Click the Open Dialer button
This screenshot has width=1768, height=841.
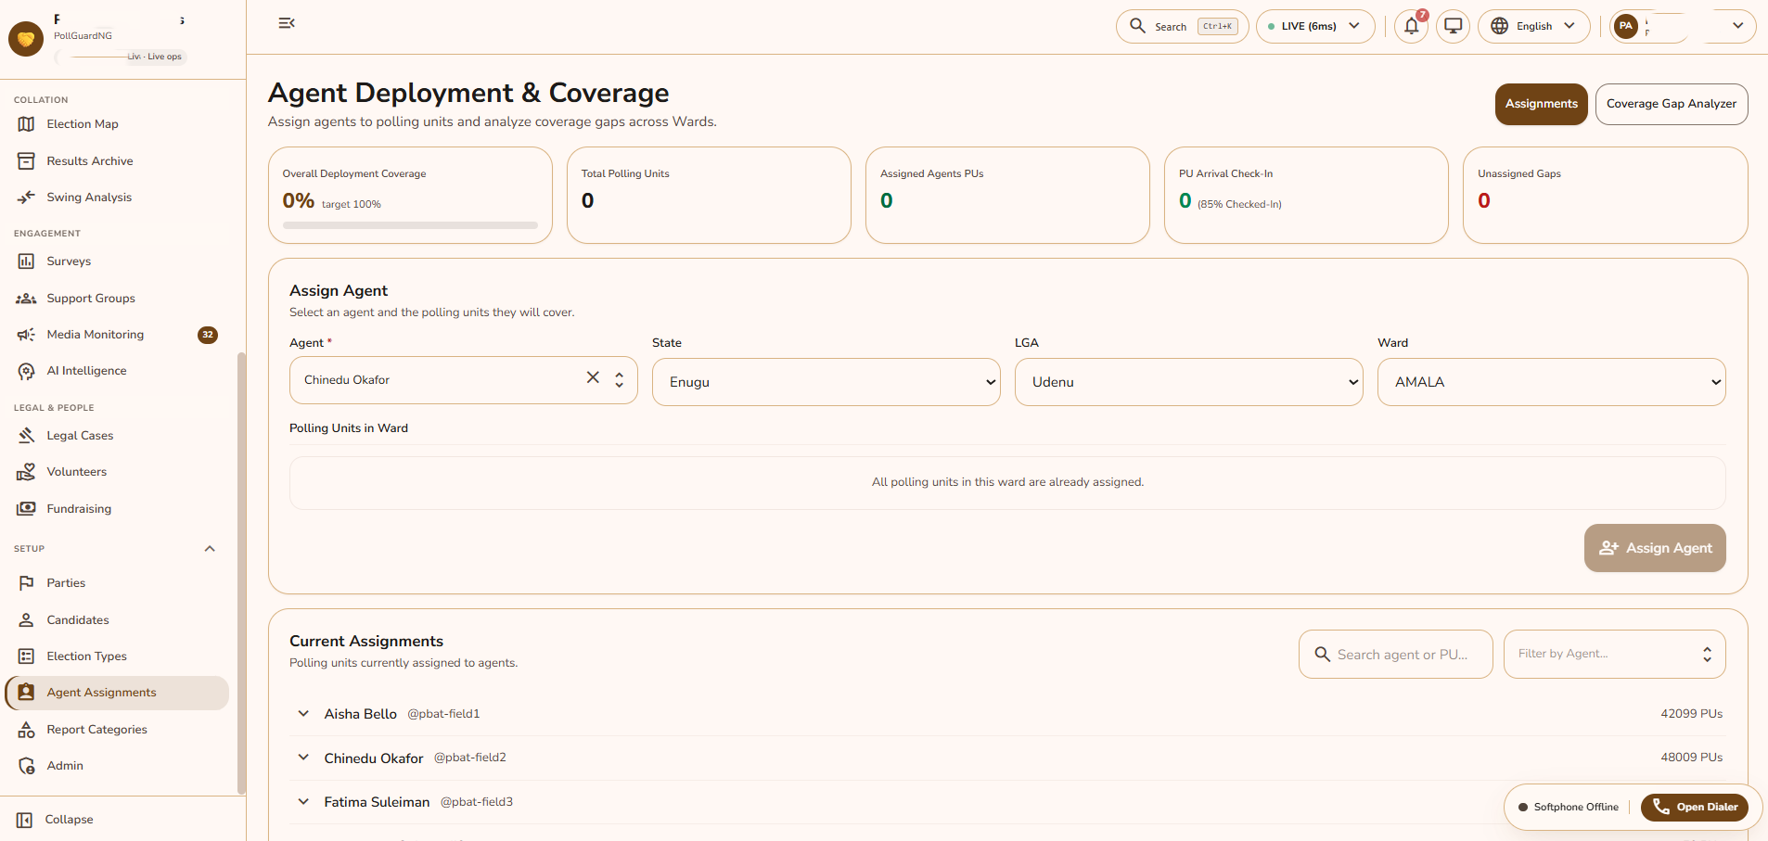1695,808
